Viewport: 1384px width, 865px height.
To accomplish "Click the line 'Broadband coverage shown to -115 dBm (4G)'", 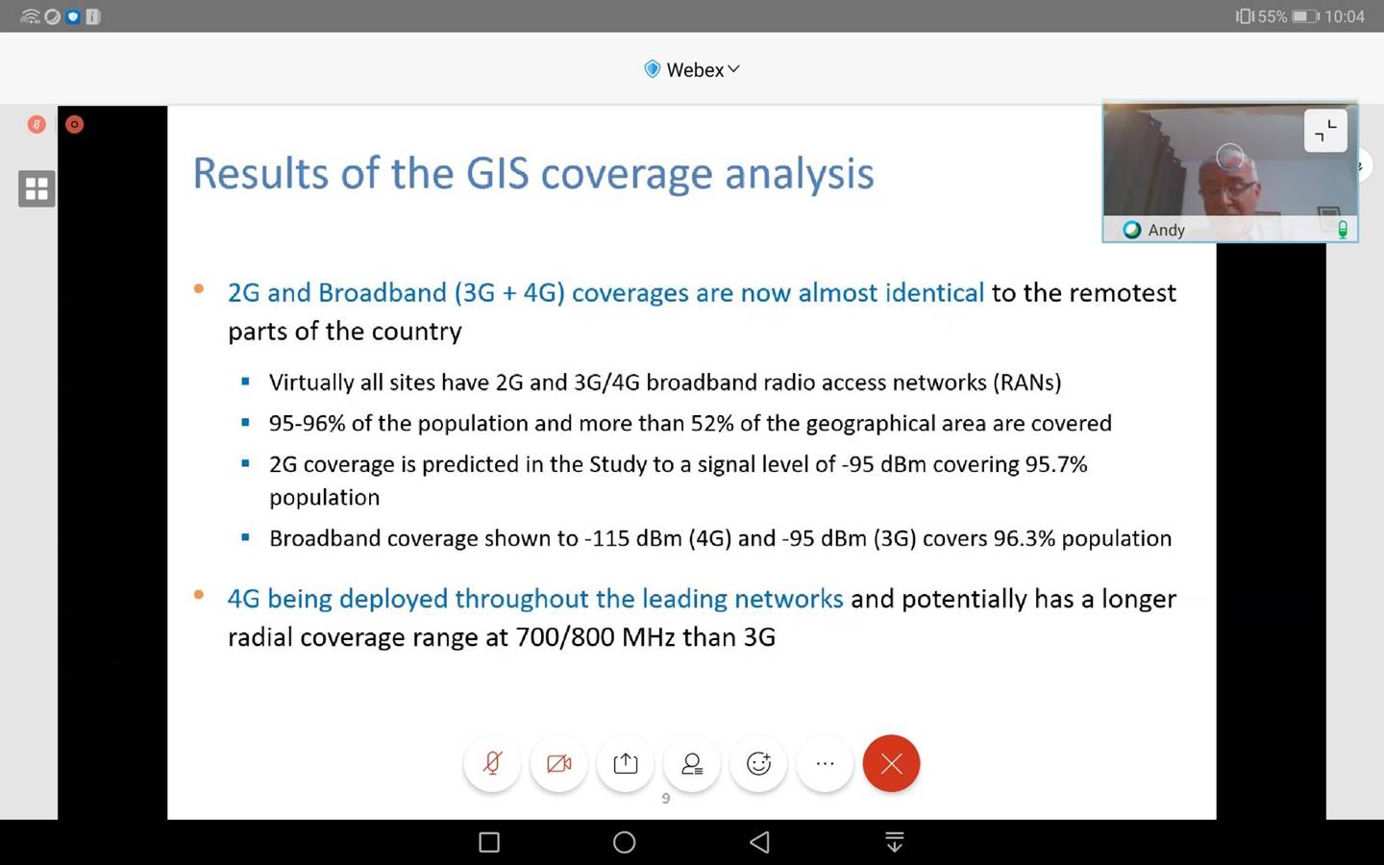I will pyautogui.click(x=720, y=538).
